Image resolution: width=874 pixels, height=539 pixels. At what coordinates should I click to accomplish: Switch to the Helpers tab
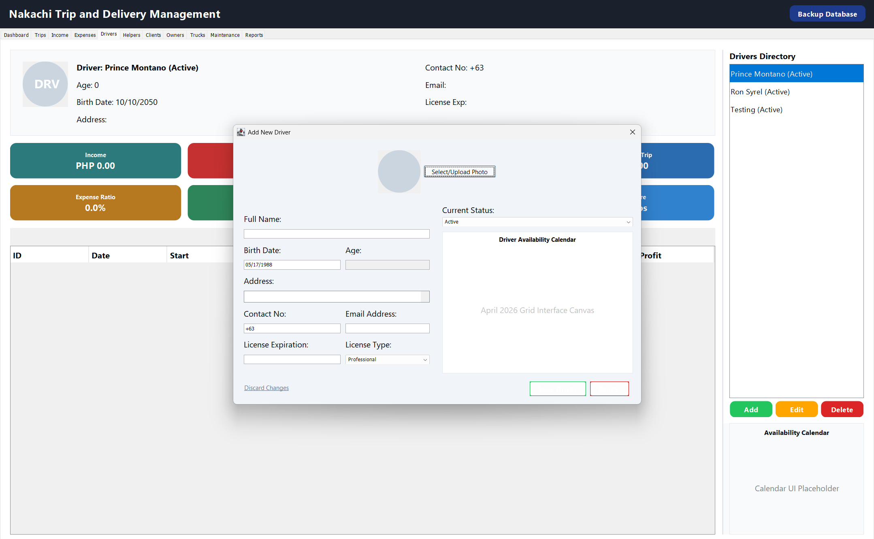(132, 35)
